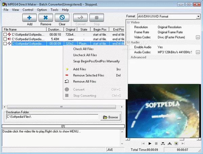Open Audio Codec settings ellipsis button
This screenshot has height=154, width=203.
198,52
